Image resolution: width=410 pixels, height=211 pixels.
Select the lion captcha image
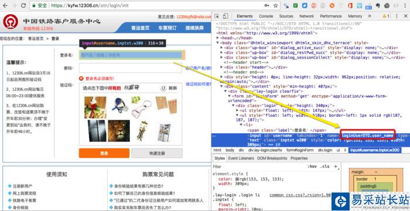119,131
